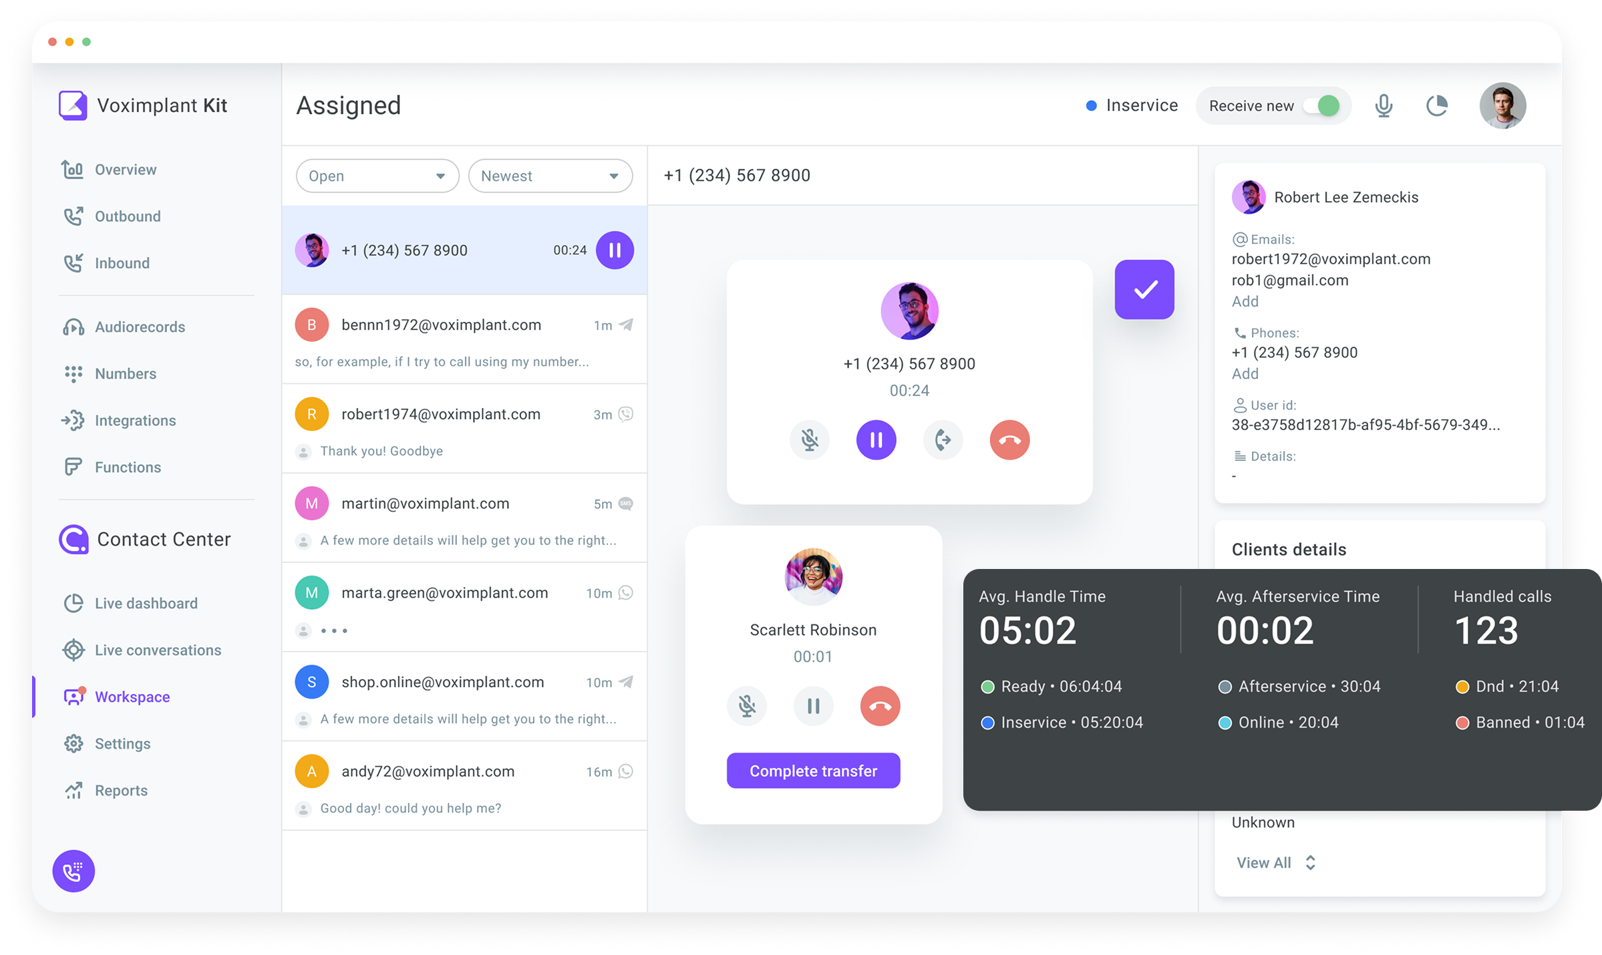Open Integrations page
This screenshot has width=1602, height=955.
[x=120, y=421]
